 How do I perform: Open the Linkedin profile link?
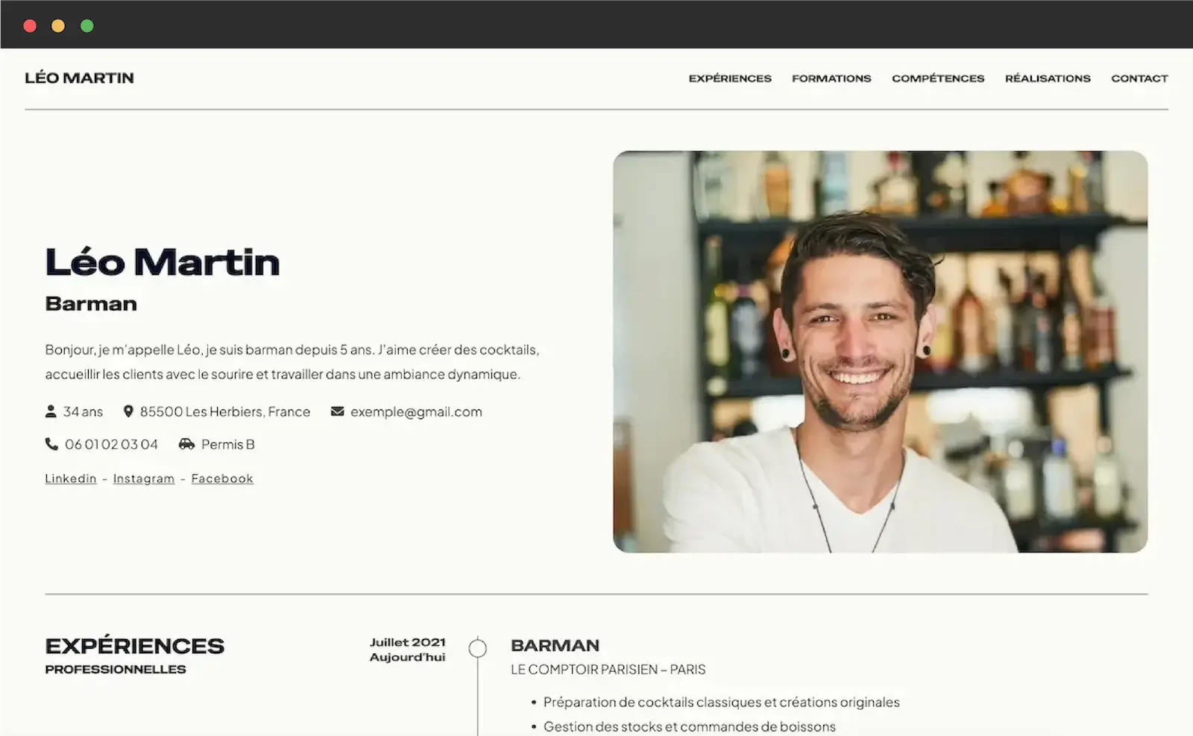point(71,479)
